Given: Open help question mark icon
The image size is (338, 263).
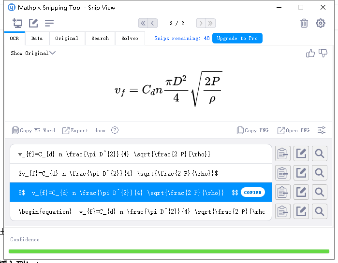Looking at the screenshot, I should click(x=115, y=130).
